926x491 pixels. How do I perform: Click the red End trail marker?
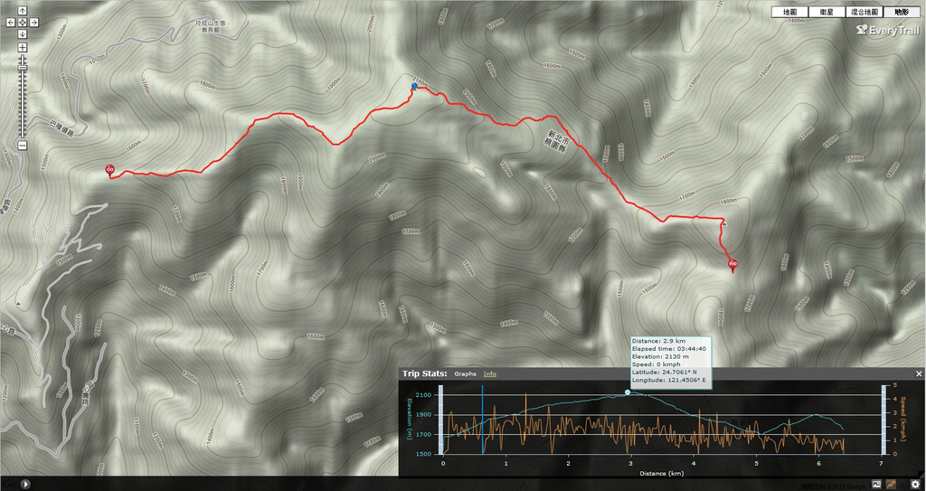[732, 265]
